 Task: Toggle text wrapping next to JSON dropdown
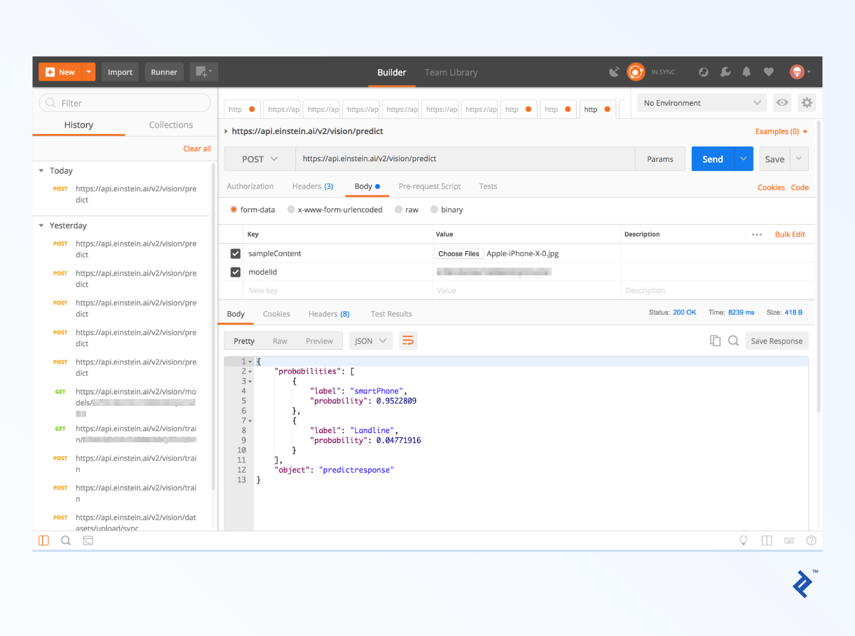click(x=408, y=340)
